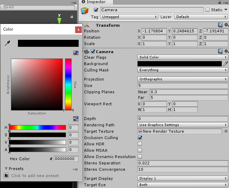Uncheck Occlusion Culling
This screenshot has height=188, width=229.
click(140, 138)
